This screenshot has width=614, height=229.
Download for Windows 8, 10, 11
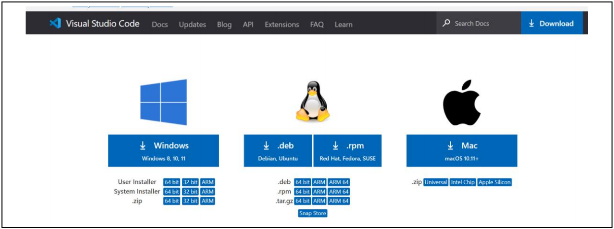pyautogui.click(x=164, y=151)
